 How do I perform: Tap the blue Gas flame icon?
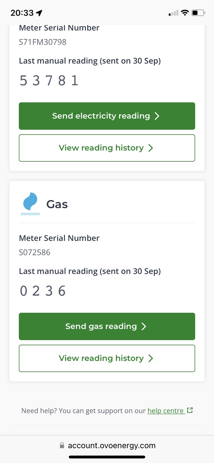[x=30, y=202]
